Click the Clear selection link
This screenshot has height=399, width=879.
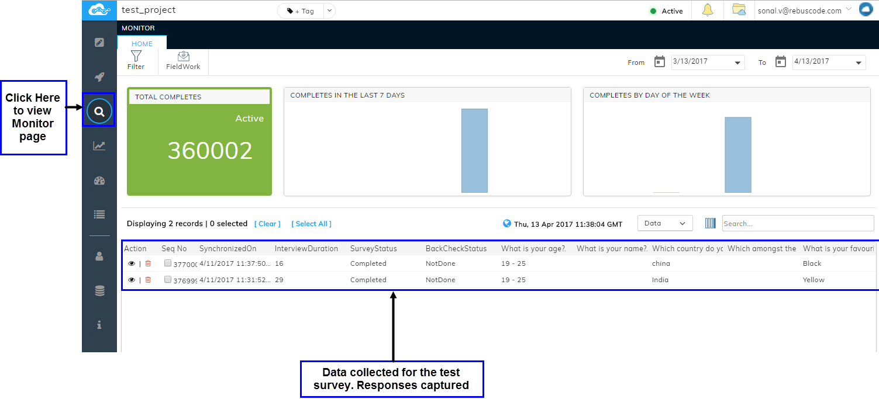click(267, 224)
